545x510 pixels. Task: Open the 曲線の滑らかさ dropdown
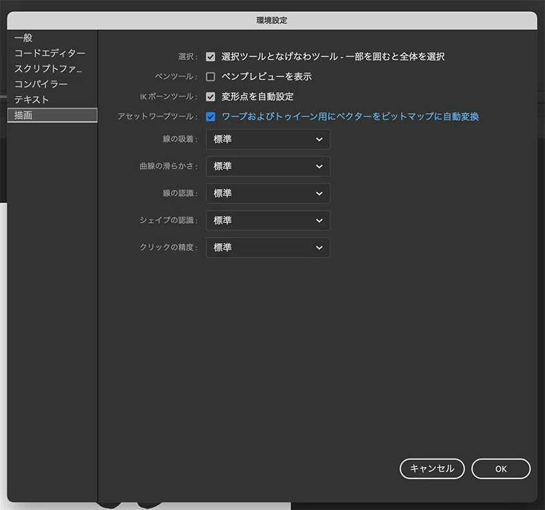[268, 166]
